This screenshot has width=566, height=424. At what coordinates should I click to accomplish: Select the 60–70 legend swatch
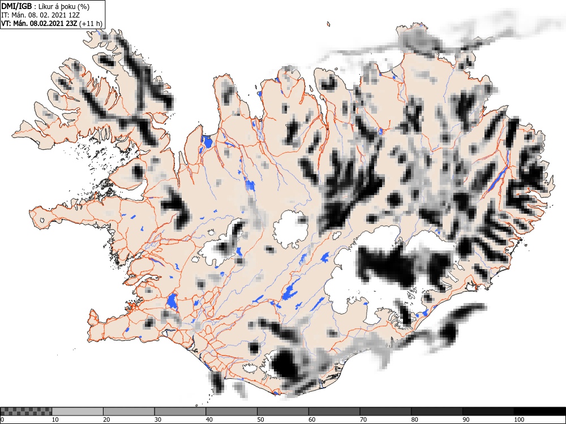click(335, 412)
